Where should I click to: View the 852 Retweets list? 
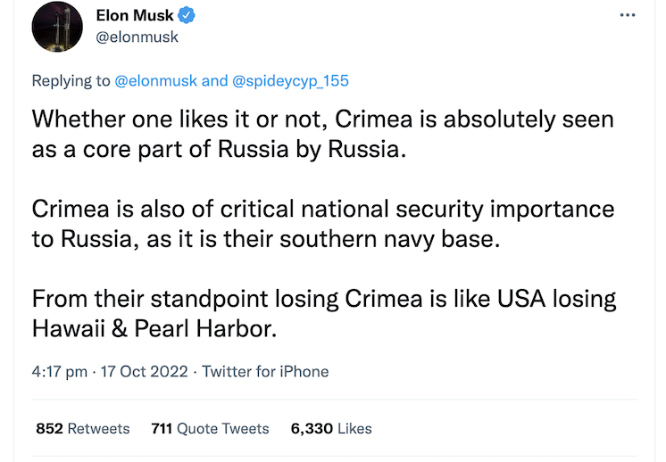(82, 428)
